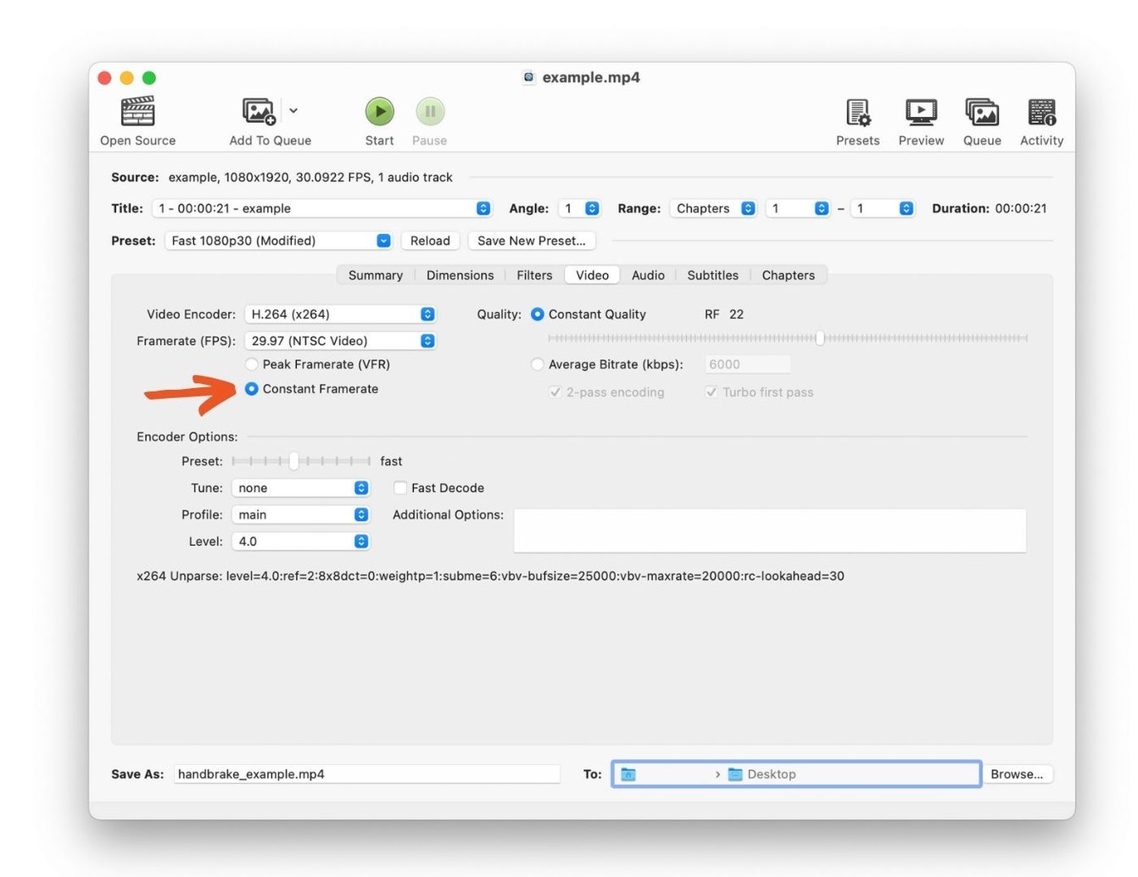Click the Save As filename field

tap(366, 774)
